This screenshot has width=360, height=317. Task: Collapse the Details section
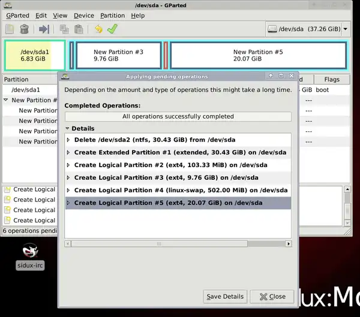67,129
